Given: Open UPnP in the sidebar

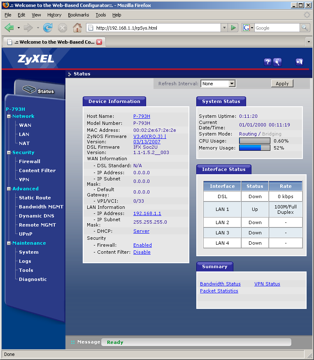Looking at the screenshot, I should (x=26, y=234).
